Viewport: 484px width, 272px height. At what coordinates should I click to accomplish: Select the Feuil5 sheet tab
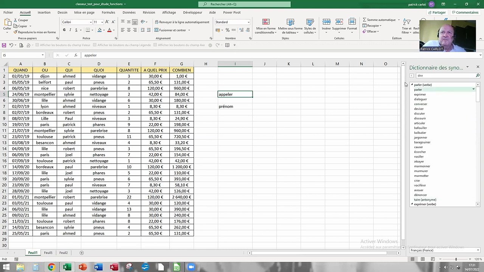tap(48, 253)
